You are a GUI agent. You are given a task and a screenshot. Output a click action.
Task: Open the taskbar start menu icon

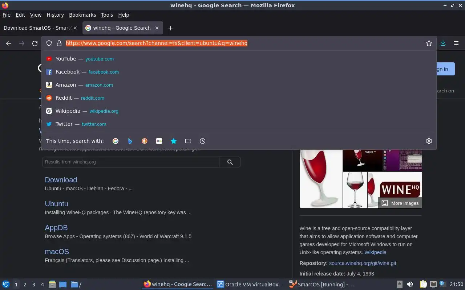[x=5, y=284]
